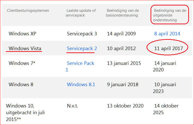The image size is (194, 125).
Task: Click the Windows 7* row label
Action: [22, 63]
